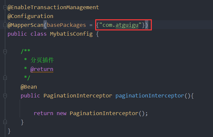
Task: Toggle fold marker next to @MapperScan line
Action: coord(5,25)
